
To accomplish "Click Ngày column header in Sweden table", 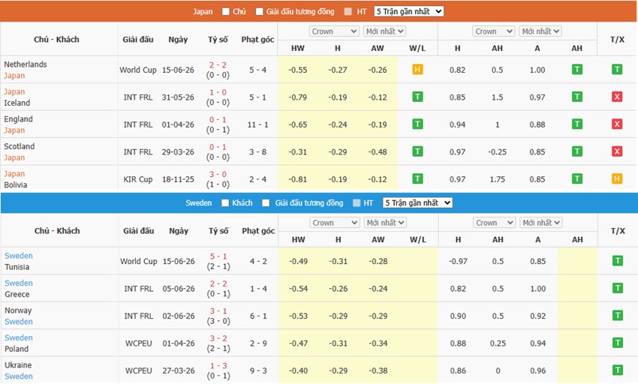I will click(179, 231).
